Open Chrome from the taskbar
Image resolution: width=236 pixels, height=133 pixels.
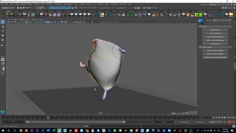(x=21, y=130)
